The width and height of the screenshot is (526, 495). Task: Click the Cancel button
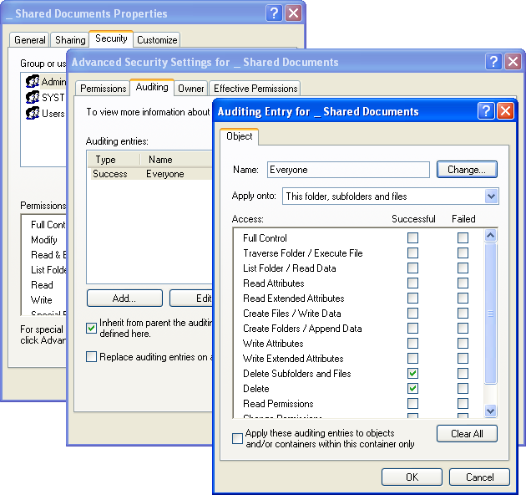pos(479,477)
